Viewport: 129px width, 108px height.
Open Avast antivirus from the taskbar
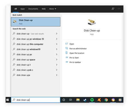(99, 100)
